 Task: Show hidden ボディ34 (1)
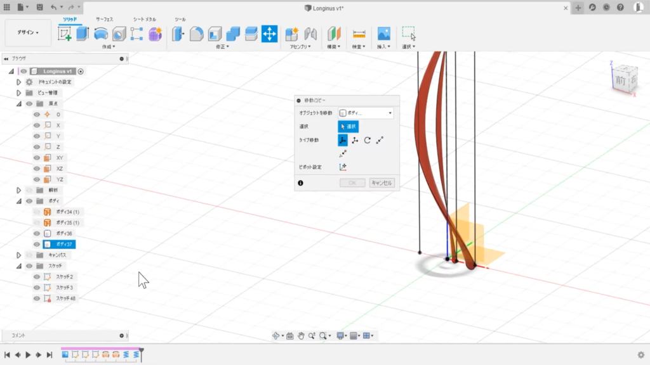tap(37, 212)
